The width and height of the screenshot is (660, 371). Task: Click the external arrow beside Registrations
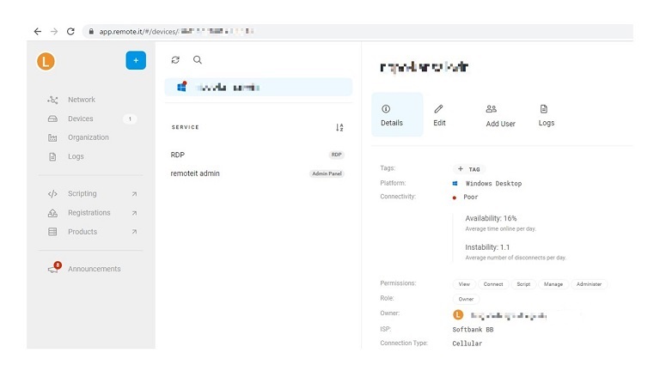[x=134, y=213]
